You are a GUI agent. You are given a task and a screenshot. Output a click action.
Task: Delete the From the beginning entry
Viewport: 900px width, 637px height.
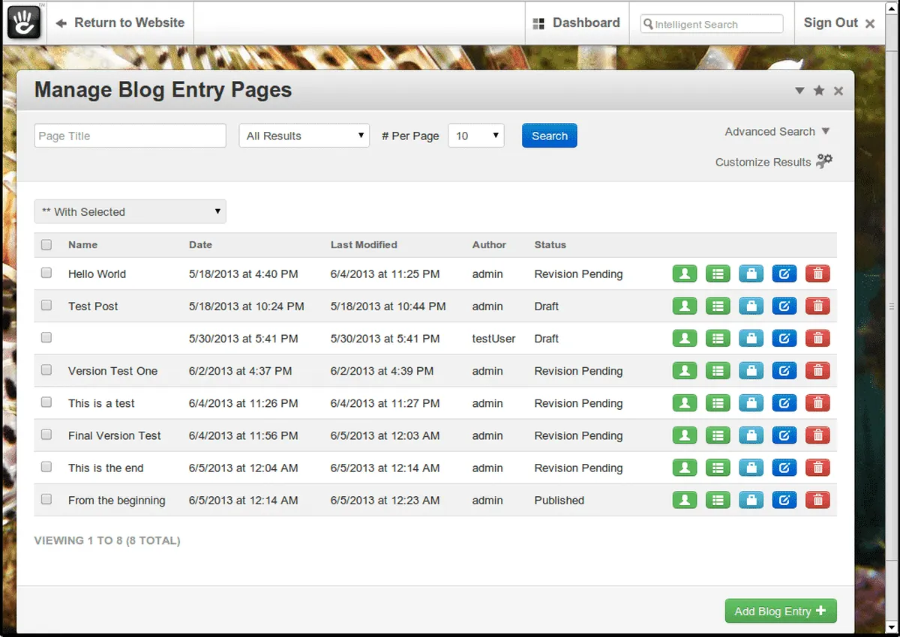817,500
